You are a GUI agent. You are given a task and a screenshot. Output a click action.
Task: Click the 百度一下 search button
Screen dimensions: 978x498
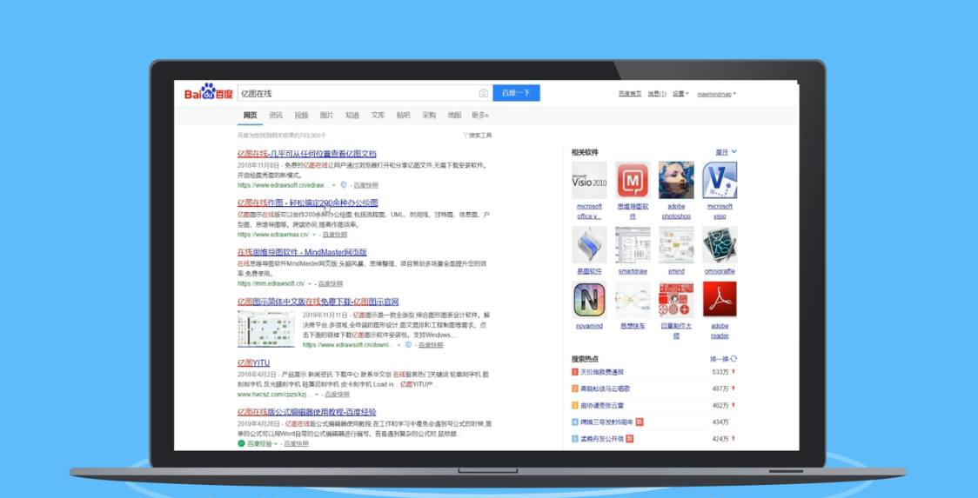[x=517, y=93]
